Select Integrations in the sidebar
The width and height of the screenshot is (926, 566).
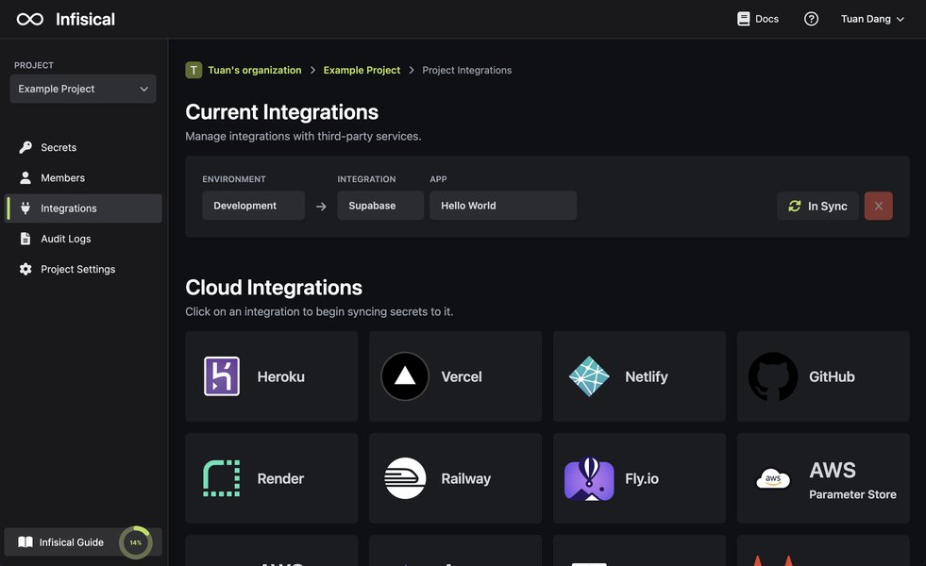pos(83,208)
